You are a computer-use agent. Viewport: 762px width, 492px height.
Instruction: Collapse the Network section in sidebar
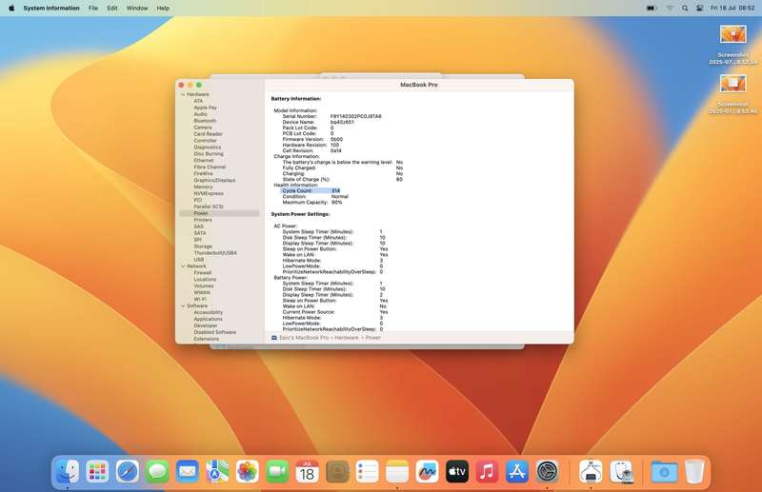[183, 266]
